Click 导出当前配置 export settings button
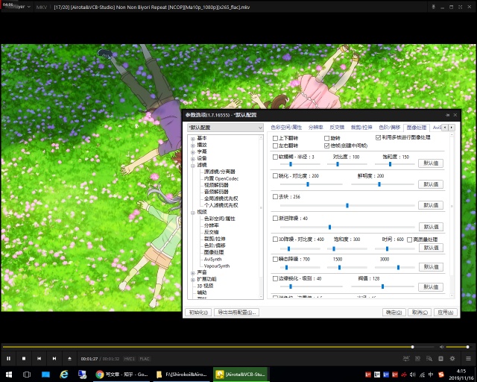 (x=237, y=313)
